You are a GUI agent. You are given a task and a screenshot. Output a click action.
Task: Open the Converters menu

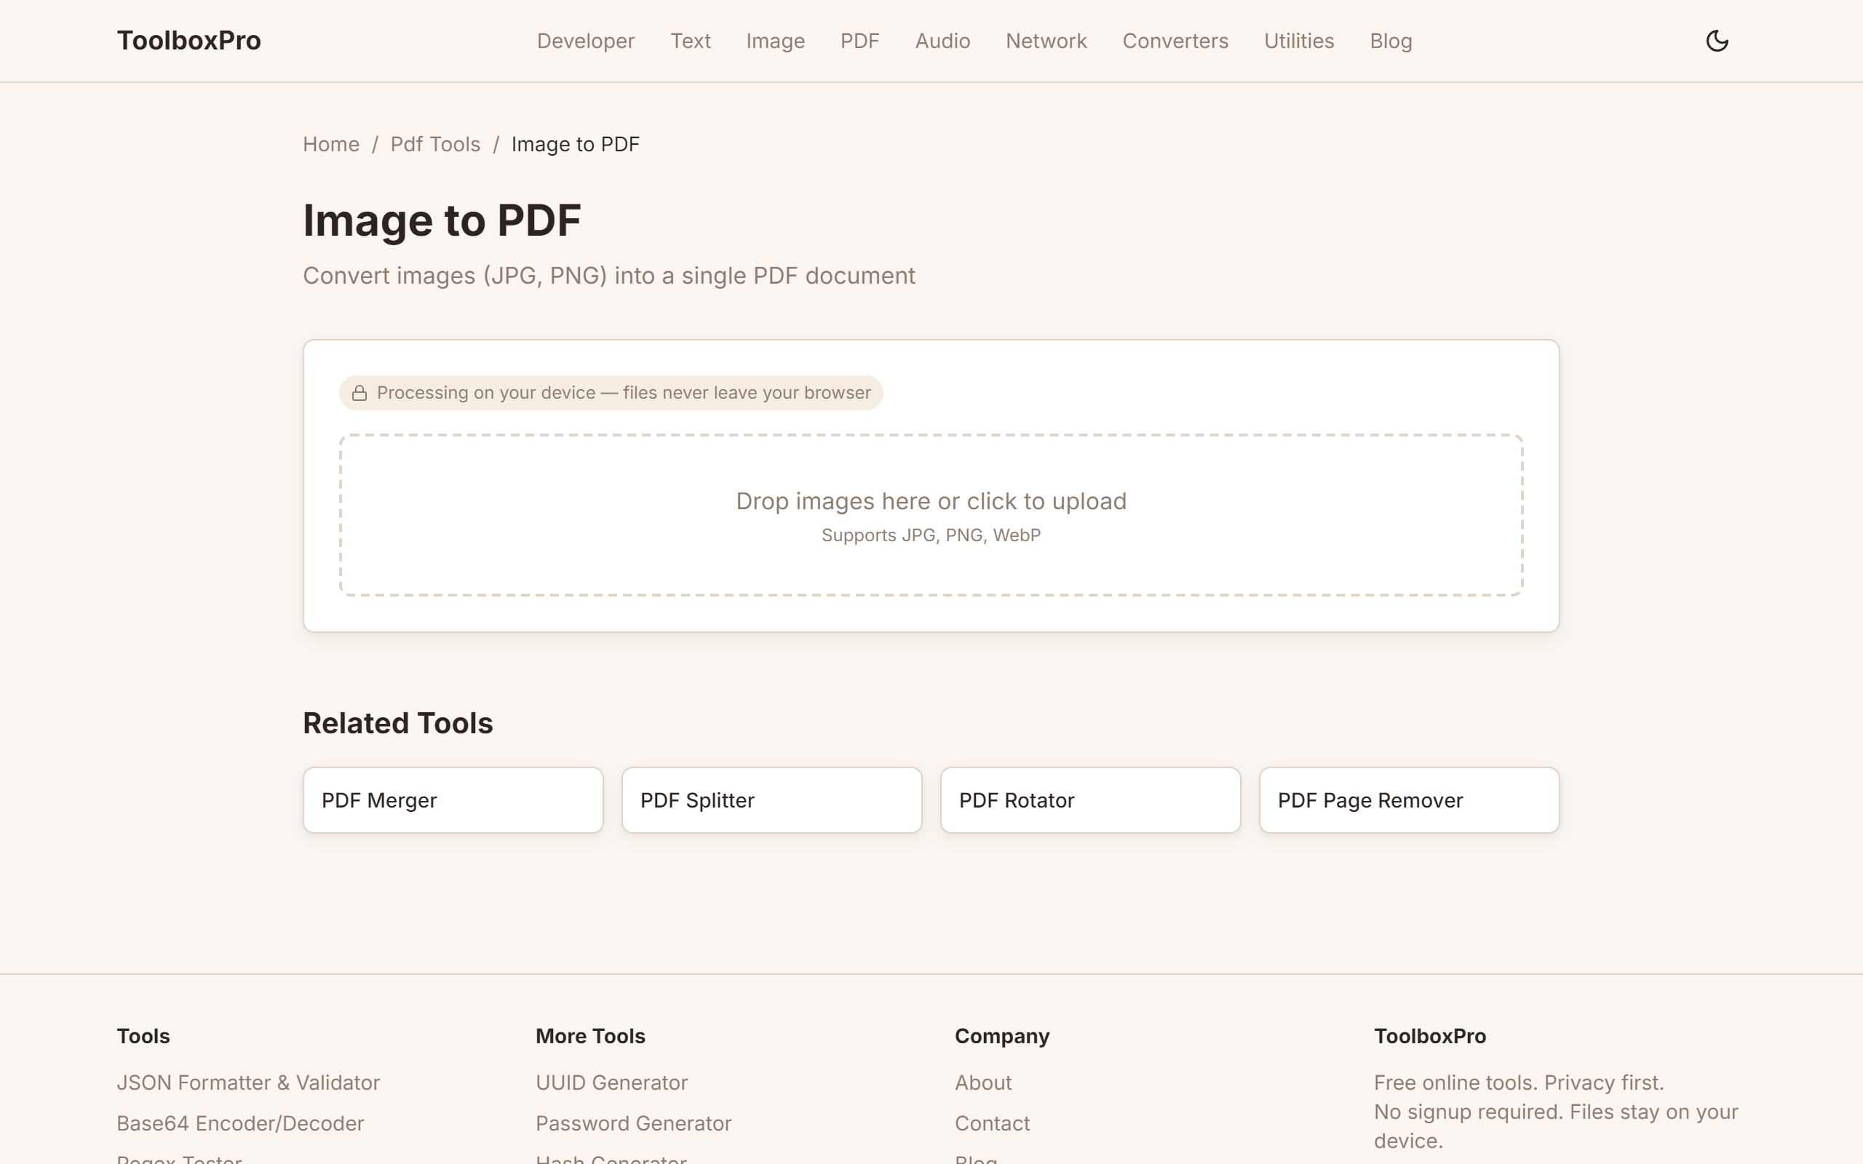[x=1175, y=41]
